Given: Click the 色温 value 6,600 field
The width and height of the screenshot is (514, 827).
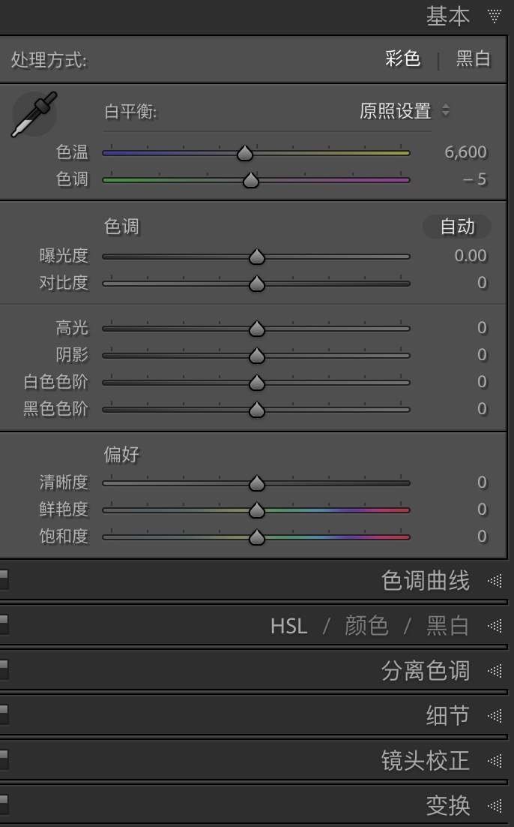Looking at the screenshot, I should [x=465, y=152].
